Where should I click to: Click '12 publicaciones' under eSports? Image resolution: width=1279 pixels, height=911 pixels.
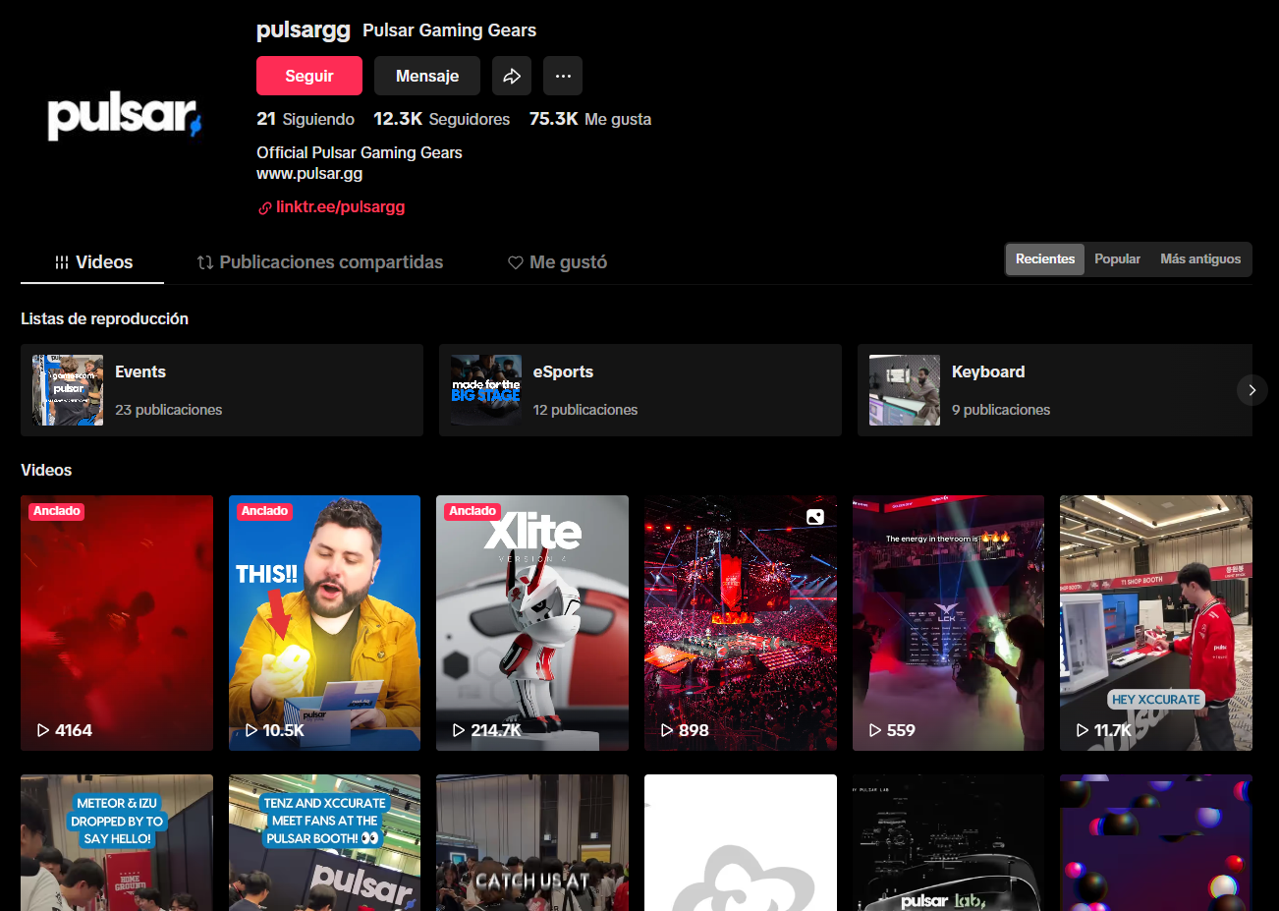tap(585, 410)
